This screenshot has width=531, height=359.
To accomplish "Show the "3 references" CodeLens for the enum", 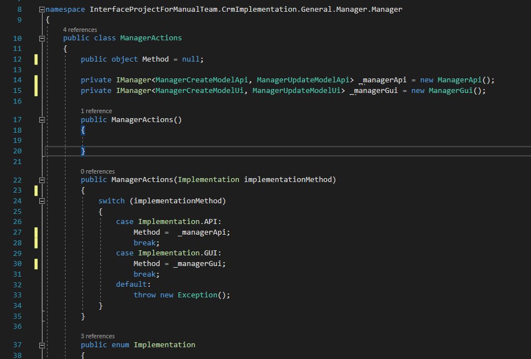I will pos(98,336).
